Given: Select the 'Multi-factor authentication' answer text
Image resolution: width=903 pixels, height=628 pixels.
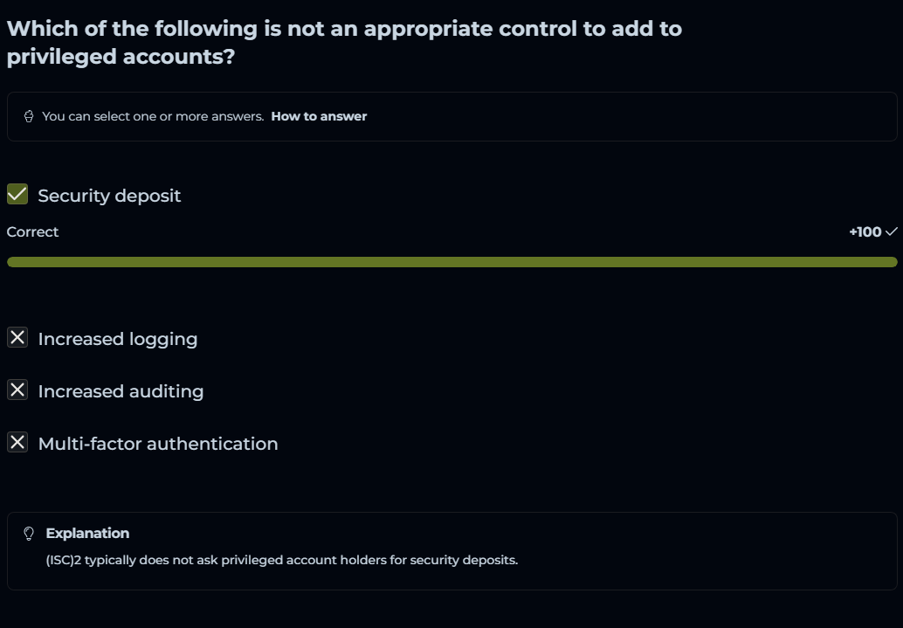Looking at the screenshot, I should 158,444.
